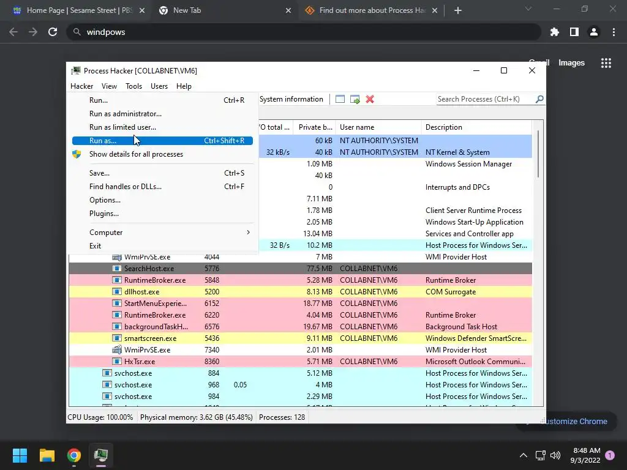Open a new Chrome tab

458,10
